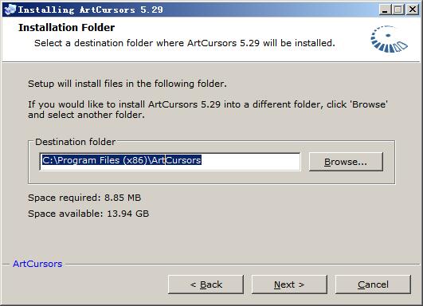Click the 'Installation Folder' heading

point(66,28)
